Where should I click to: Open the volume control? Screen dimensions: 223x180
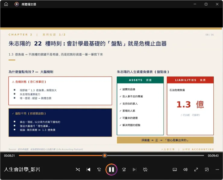coord(185,169)
